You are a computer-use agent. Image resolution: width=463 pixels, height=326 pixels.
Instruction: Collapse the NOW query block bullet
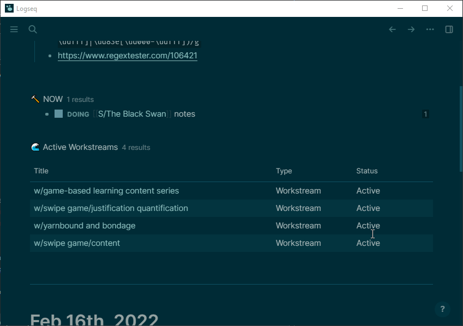pos(23,99)
